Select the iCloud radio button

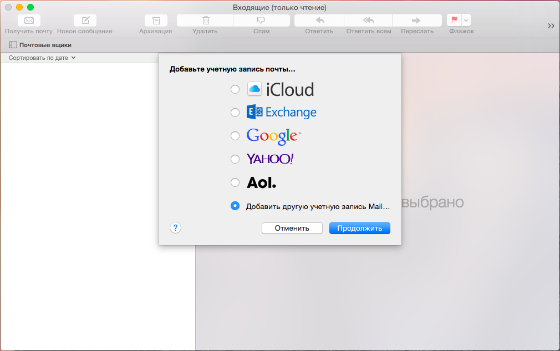[x=235, y=89]
